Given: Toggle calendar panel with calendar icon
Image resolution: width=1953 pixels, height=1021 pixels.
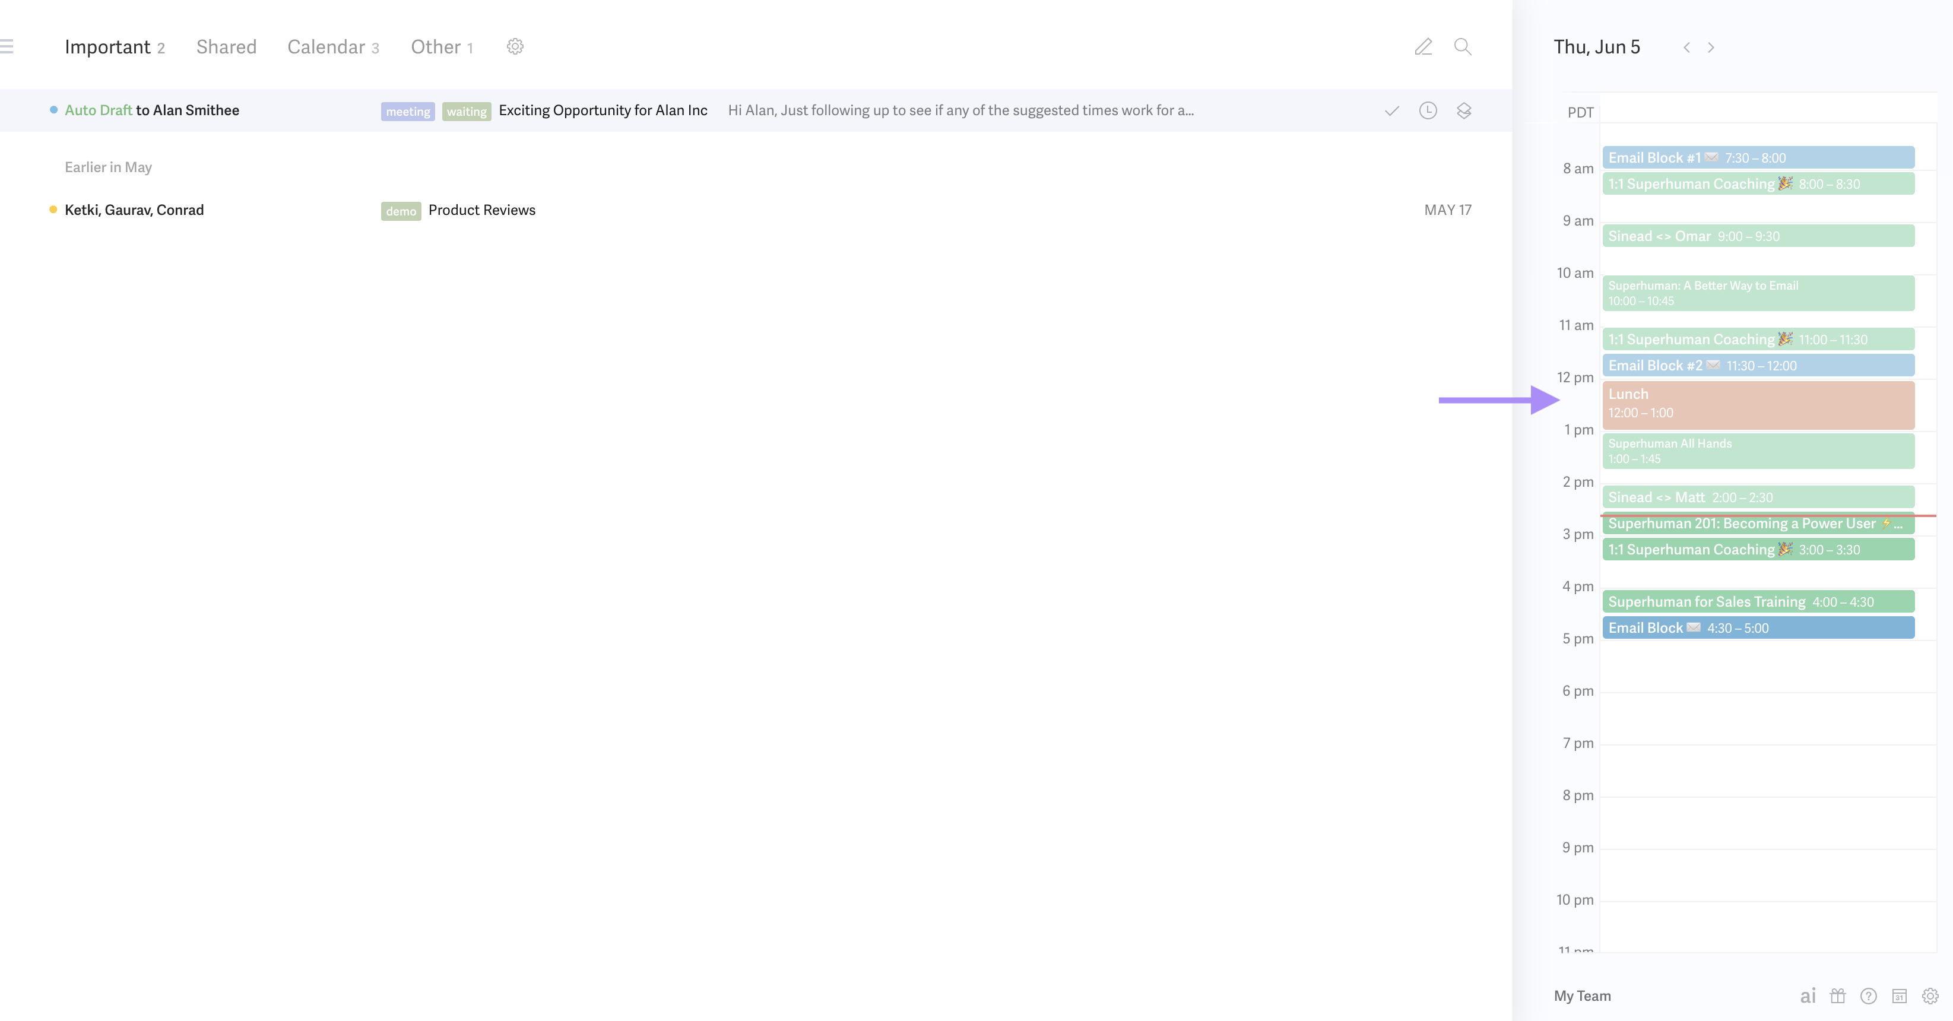Looking at the screenshot, I should [1899, 996].
